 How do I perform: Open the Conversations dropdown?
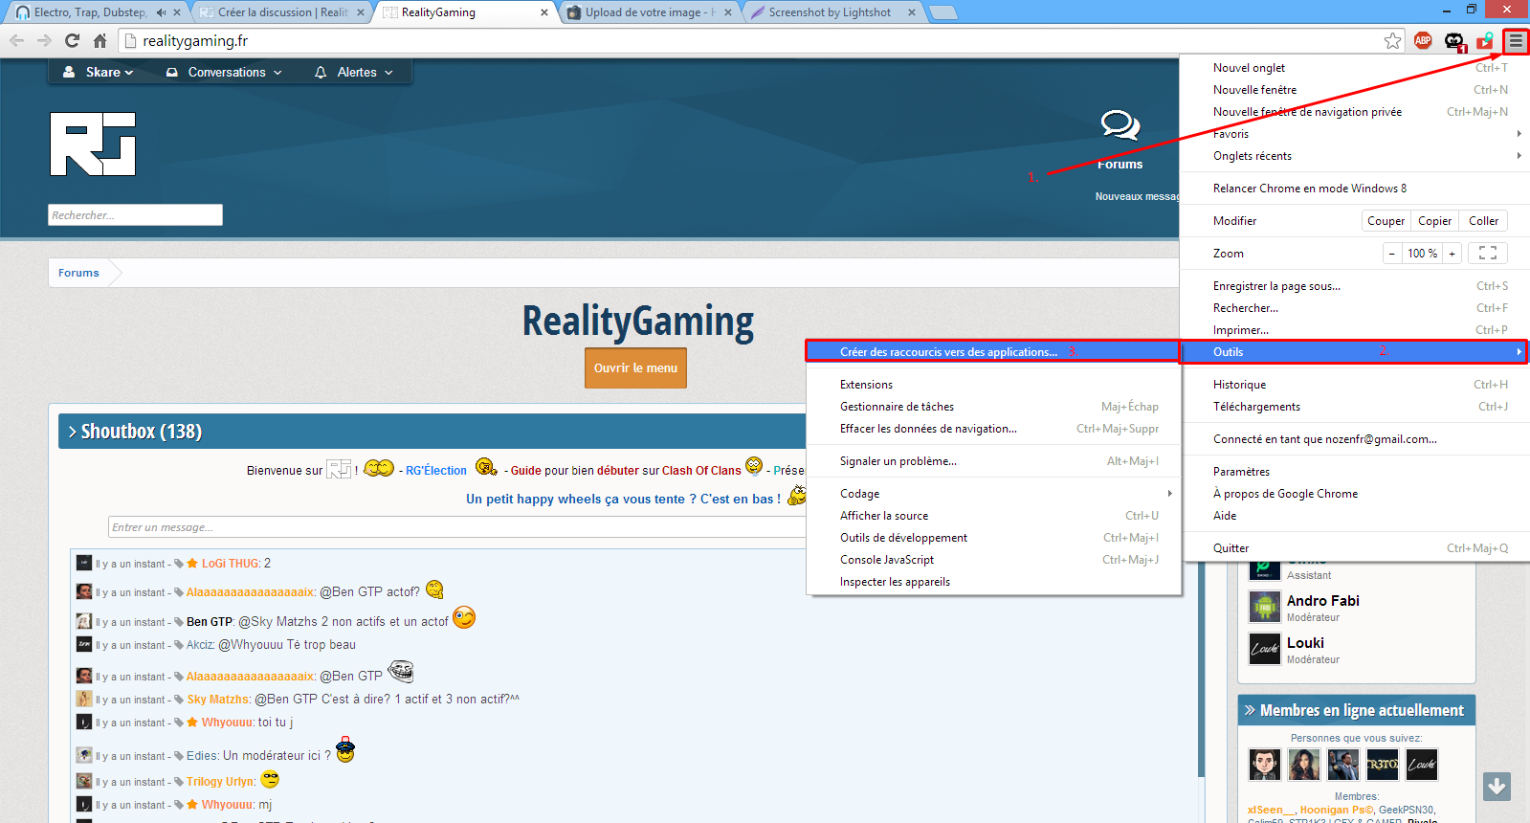[x=225, y=72]
